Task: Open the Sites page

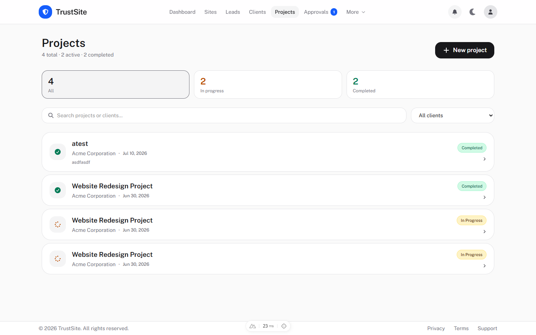Action: 210,12
